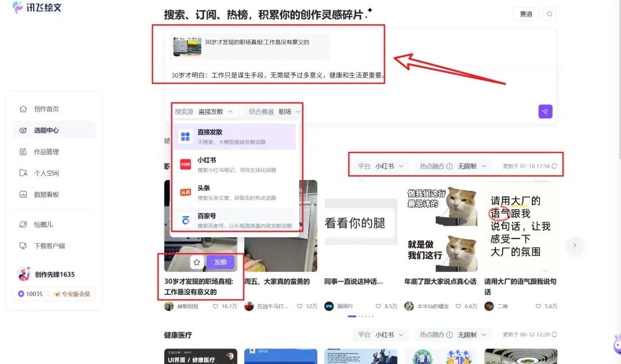
Task: Click author avatar 二南
Action: (489, 306)
